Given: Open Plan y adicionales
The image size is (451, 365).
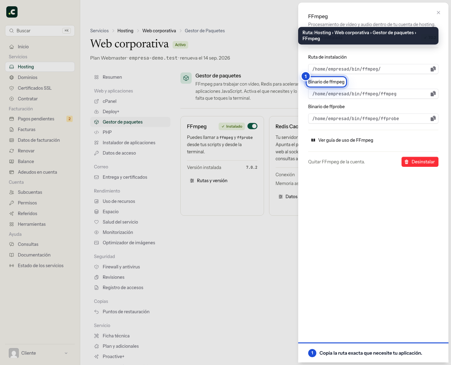Looking at the screenshot, I should [130, 346].
